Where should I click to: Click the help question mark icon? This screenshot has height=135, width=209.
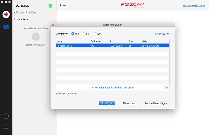point(166,88)
